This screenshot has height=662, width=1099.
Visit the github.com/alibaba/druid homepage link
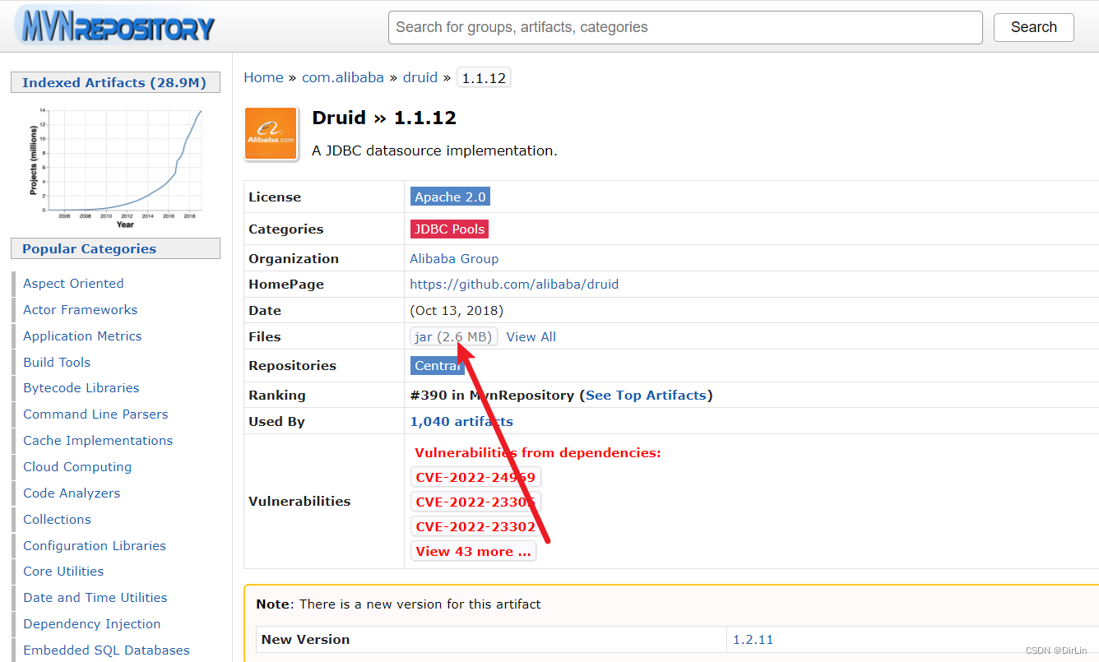tap(514, 284)
